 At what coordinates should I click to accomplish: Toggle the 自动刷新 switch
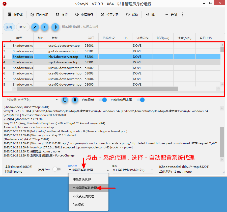(x=103, y=100)
